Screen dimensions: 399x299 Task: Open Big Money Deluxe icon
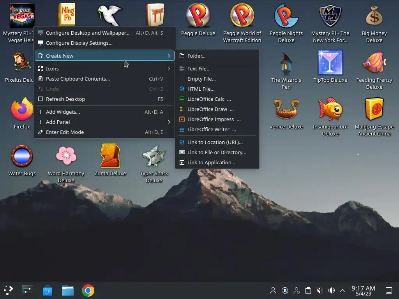pos(374,16)
